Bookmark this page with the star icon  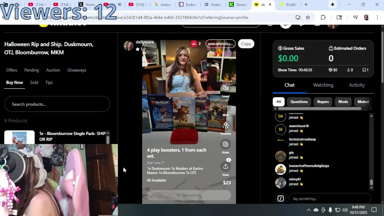click(x=308, y=17)
